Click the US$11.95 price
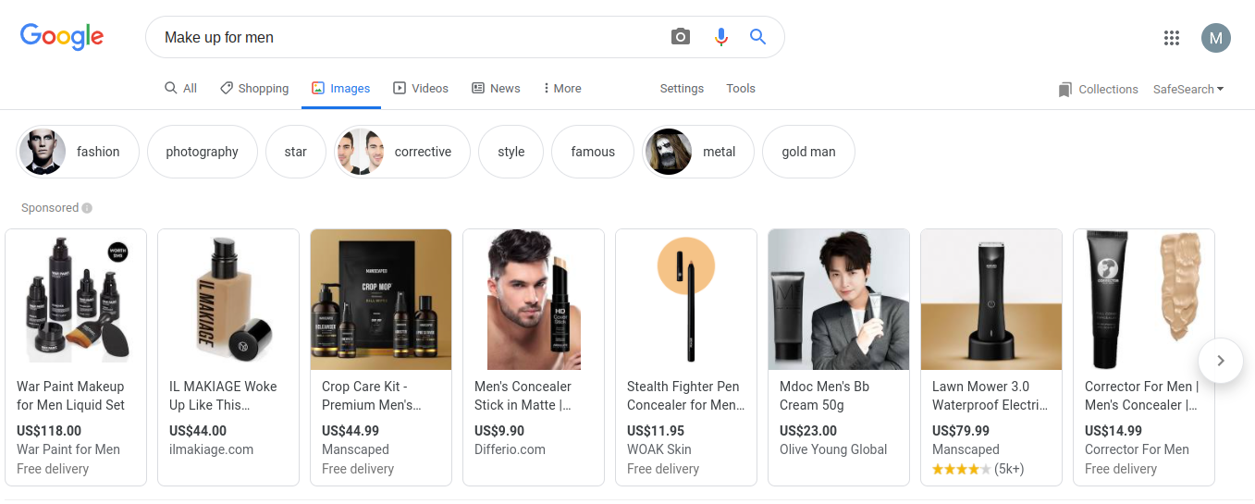This screenshot has height=504, width=1255. [656, 431]
